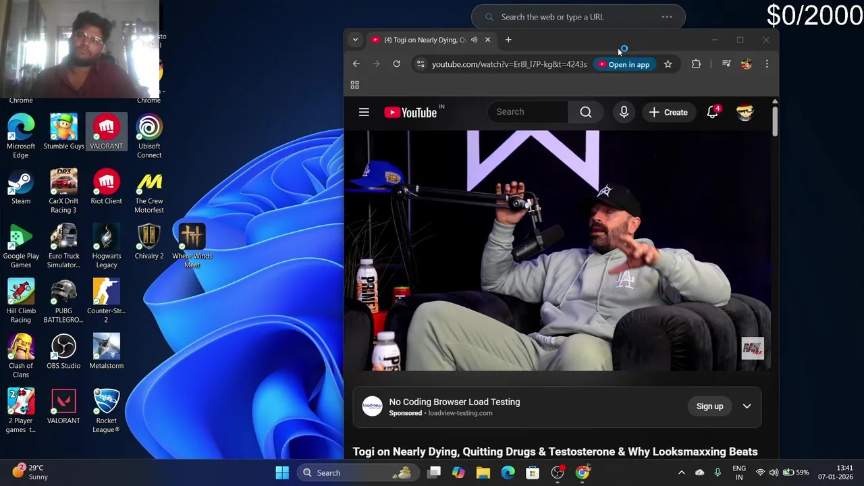The height and width of the screenshot is (486, 864).
Task: Open No Coding Browser Load Testing ad
Action: (x=454, y=402)
